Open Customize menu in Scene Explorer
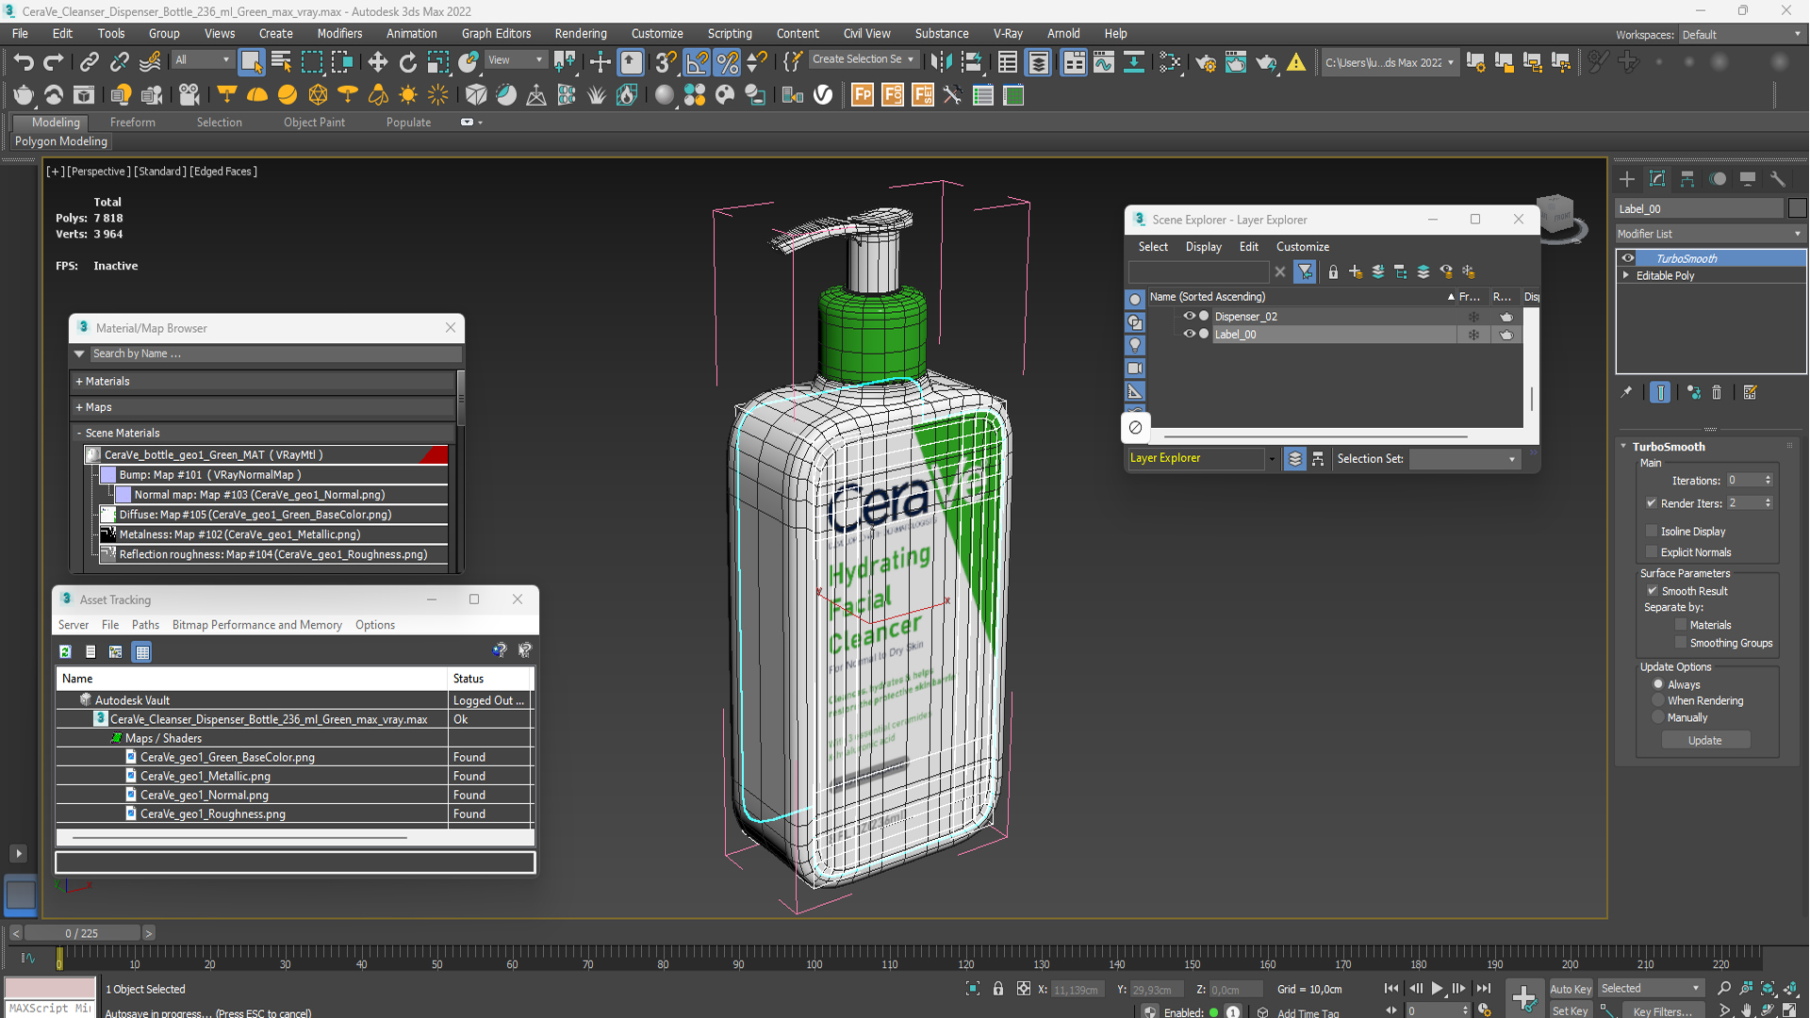 click(x=1302, y=247)
